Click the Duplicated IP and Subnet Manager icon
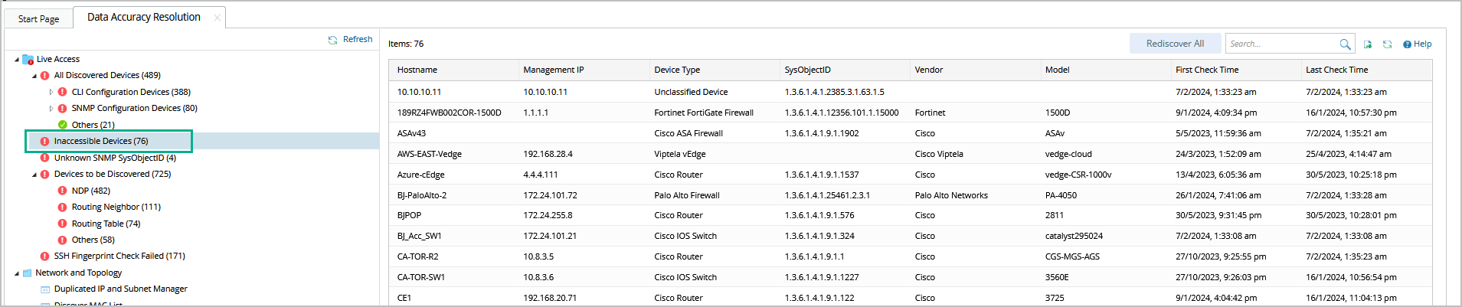 coord(45,289)
